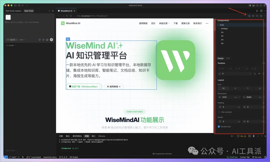Click Git Graph in the status bar
This screenshot has width=270, height=162.
coord(74,157)
